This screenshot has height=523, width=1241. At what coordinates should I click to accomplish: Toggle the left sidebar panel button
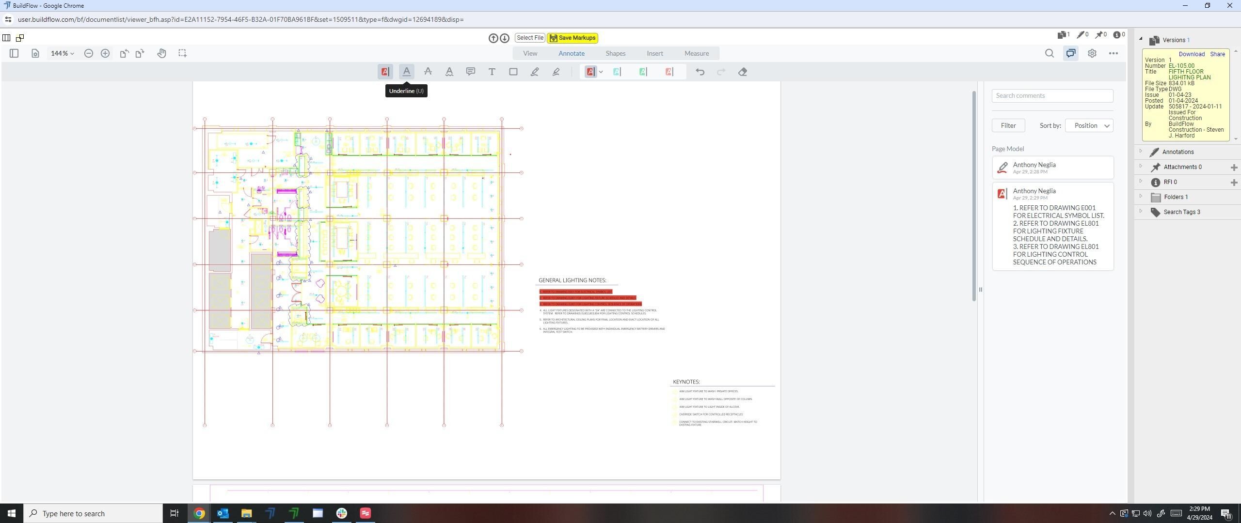click(14, 53)
